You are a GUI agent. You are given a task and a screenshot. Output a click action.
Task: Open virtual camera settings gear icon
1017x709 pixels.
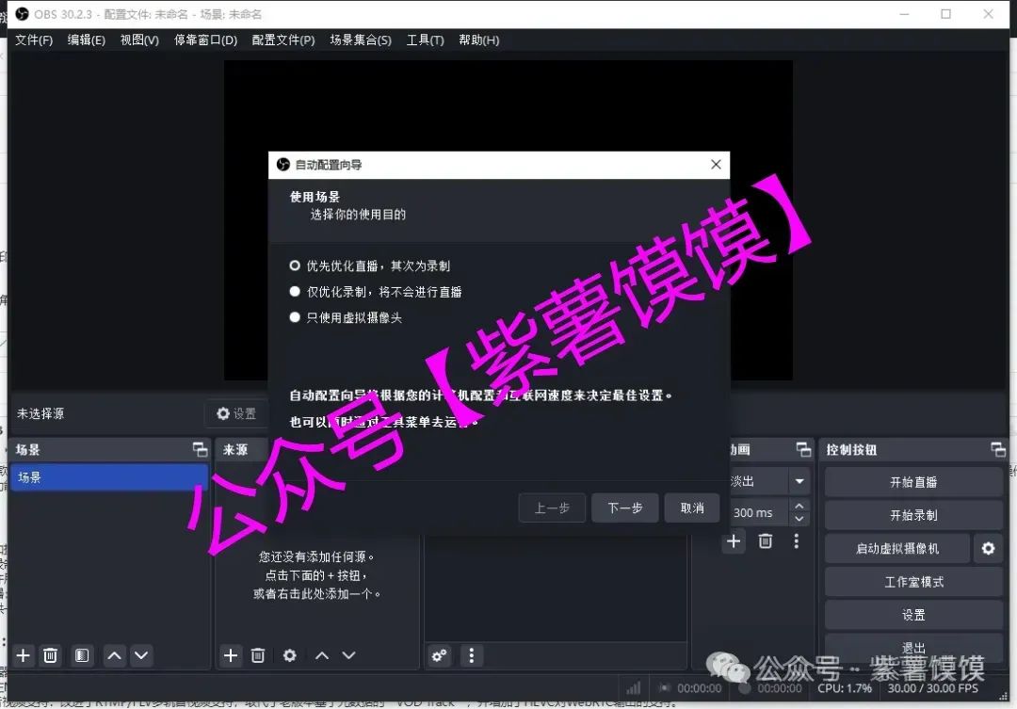pyautogui.click(x=988, y=548)
